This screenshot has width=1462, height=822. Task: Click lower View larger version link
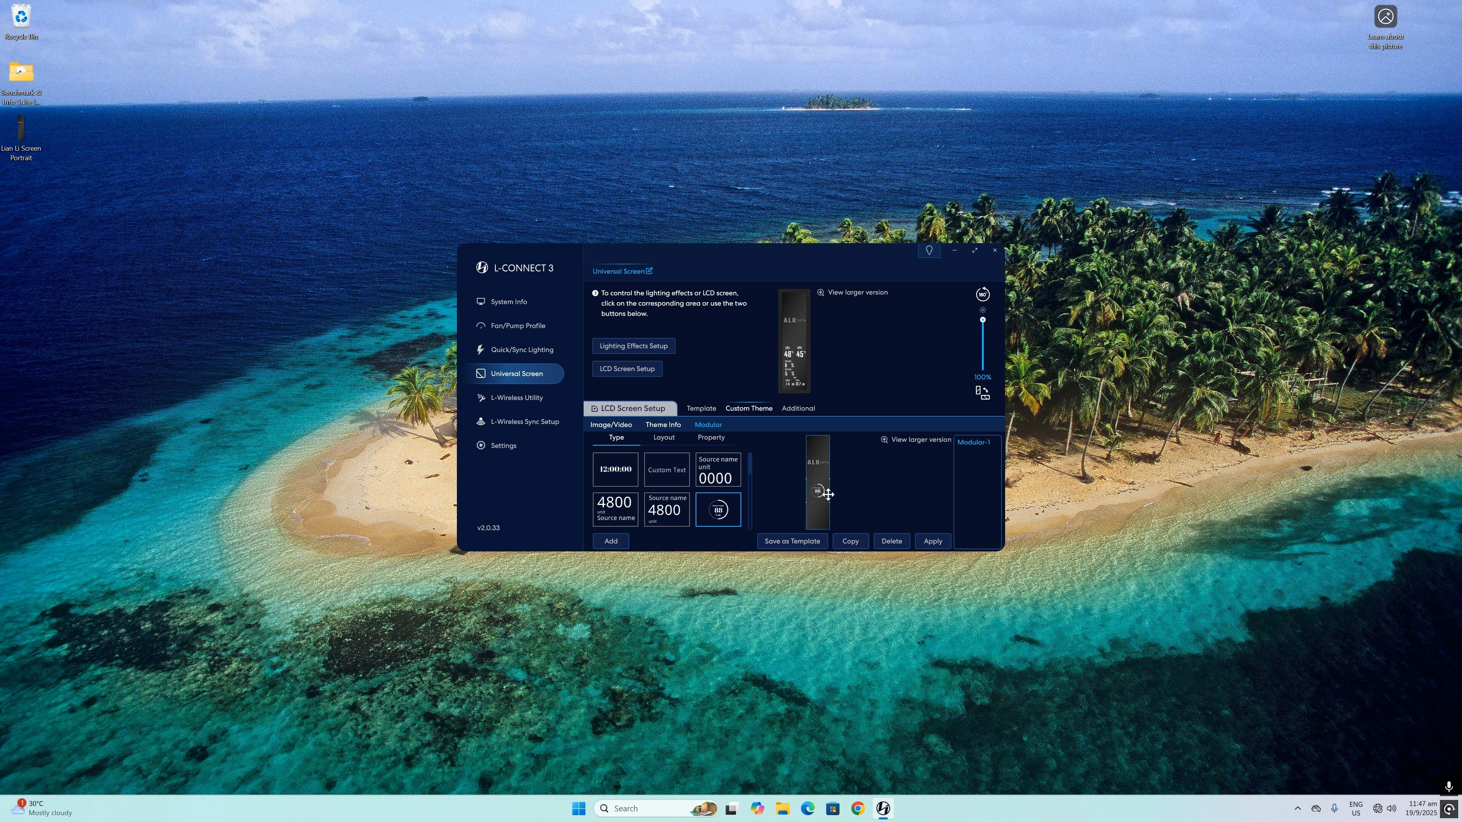pyautogui.click(x=921, y=440)
